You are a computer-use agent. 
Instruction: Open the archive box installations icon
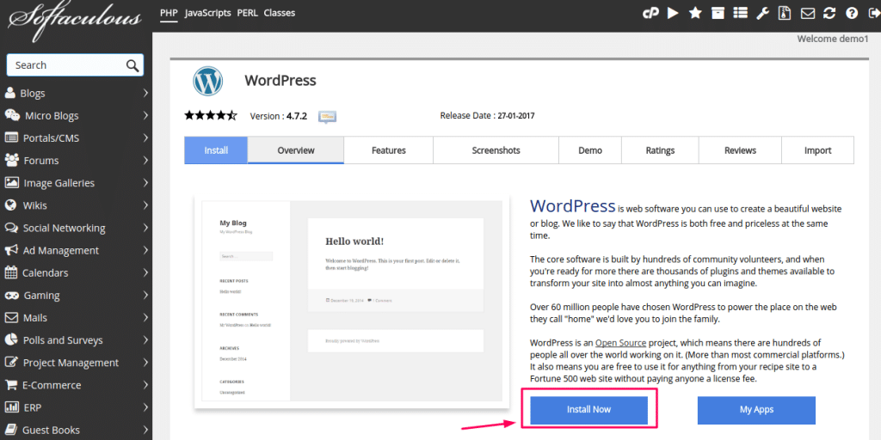coord(718,13)
